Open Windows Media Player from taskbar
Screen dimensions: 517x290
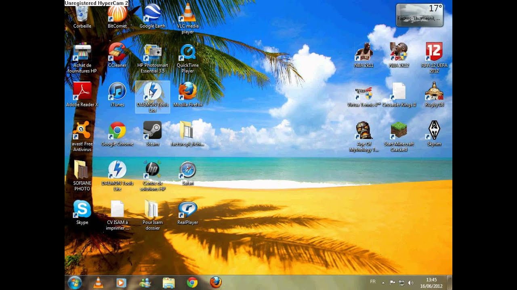pos(121,282)
